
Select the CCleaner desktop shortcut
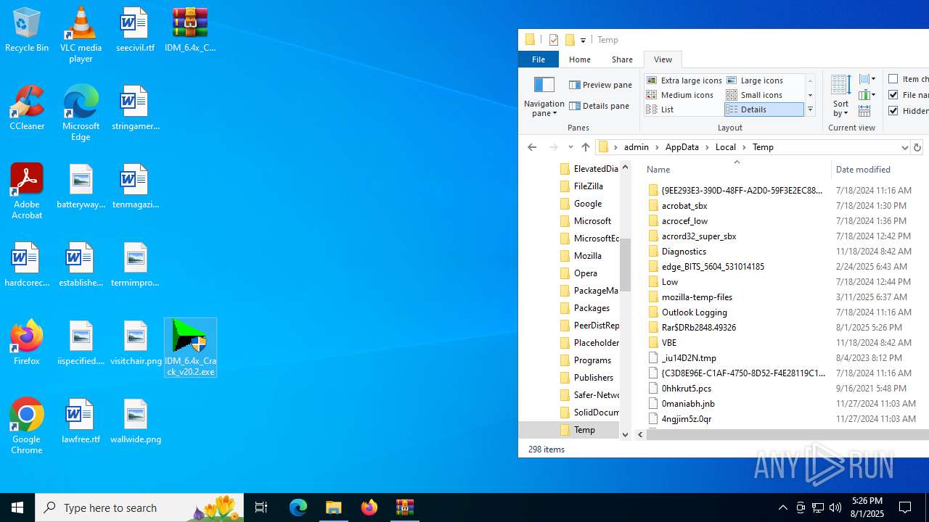27,108
